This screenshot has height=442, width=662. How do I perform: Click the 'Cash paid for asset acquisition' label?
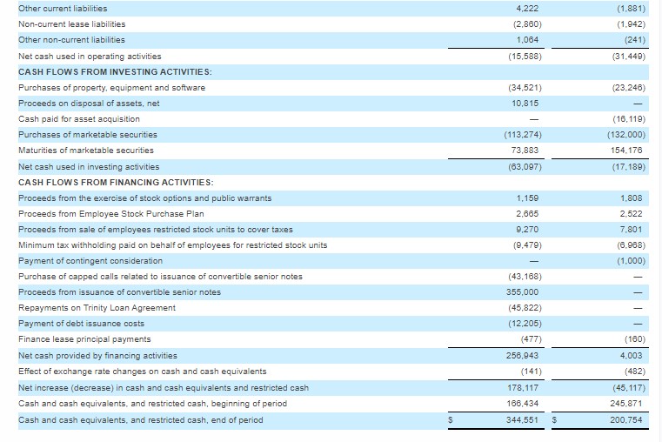pyautogui.click(x=78, y=119)
